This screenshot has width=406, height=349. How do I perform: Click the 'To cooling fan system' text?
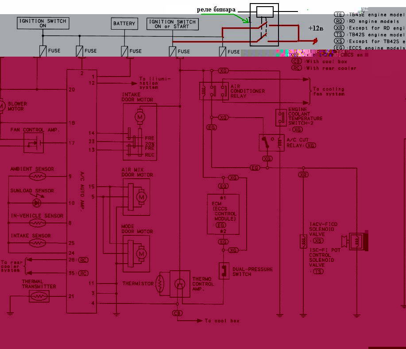point(329,91)
